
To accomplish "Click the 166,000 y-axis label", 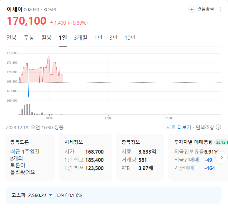I will pyautogui.click(x=12, y=101).
